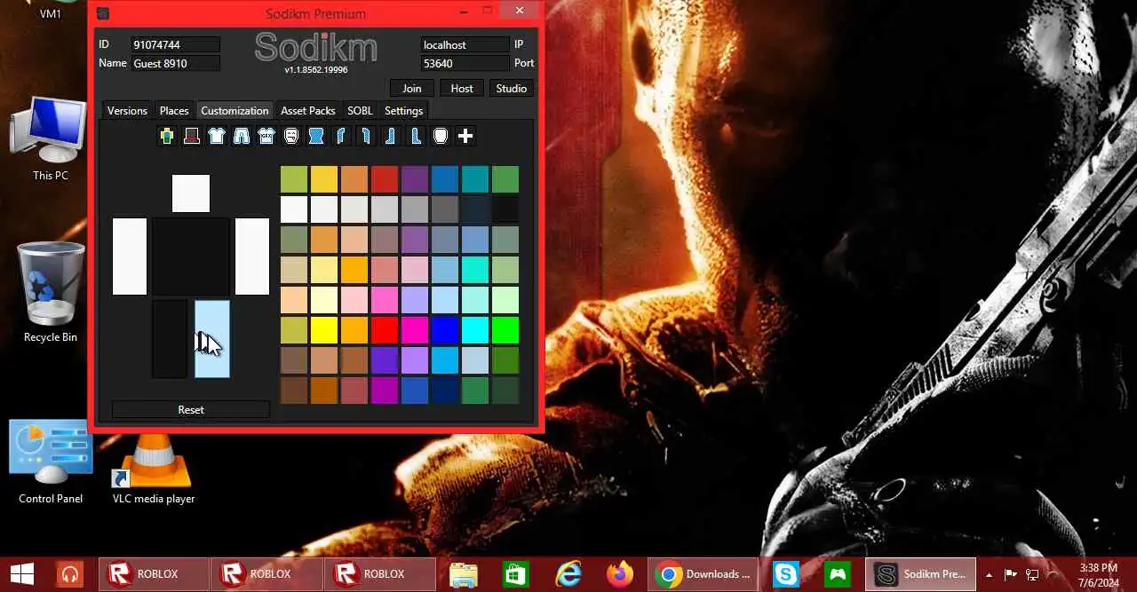Viewport: 1137px width, 592px height.
Task: Pick the bright pure red palette swatch
Action: pos(385,330)
